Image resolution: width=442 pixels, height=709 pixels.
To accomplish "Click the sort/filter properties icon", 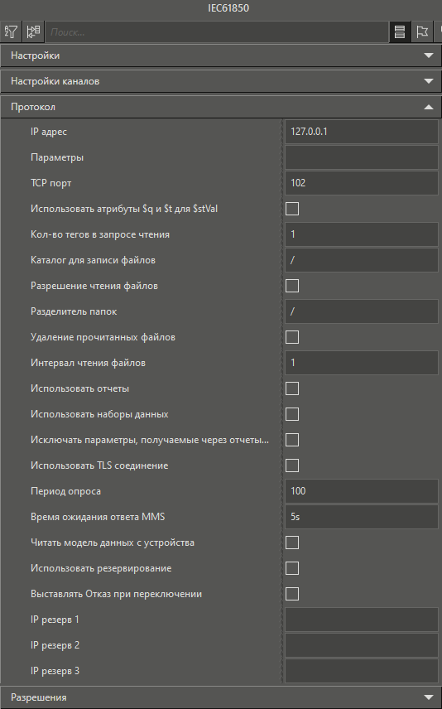I will 11,31.
